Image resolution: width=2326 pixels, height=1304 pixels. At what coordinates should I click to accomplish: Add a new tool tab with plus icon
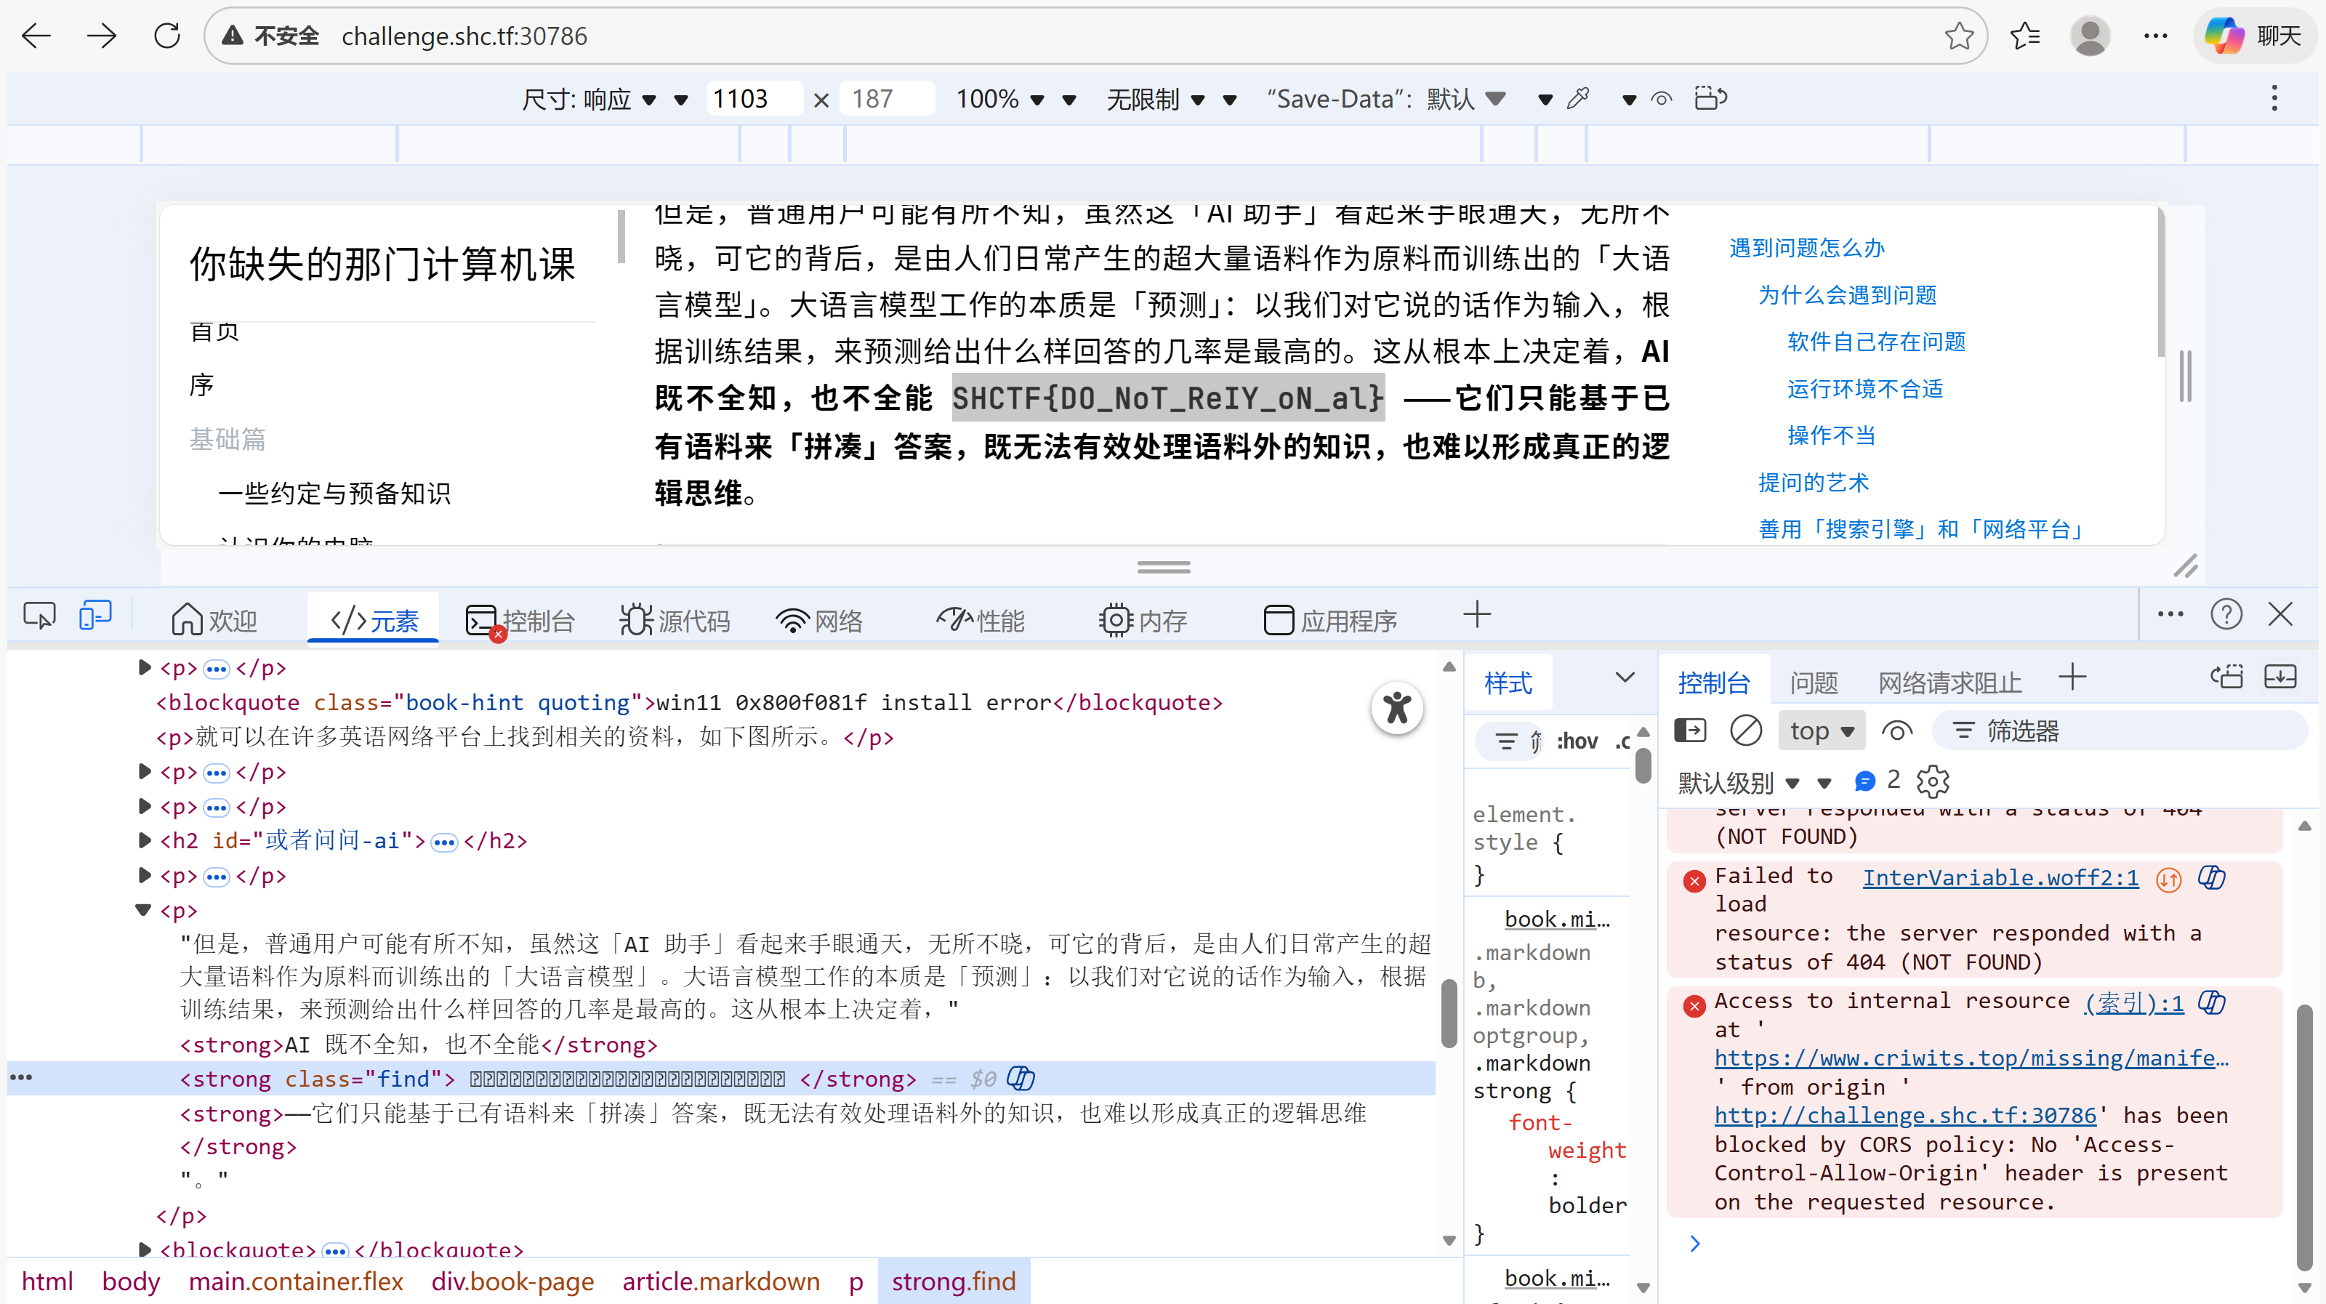[x=1477, y=615]
